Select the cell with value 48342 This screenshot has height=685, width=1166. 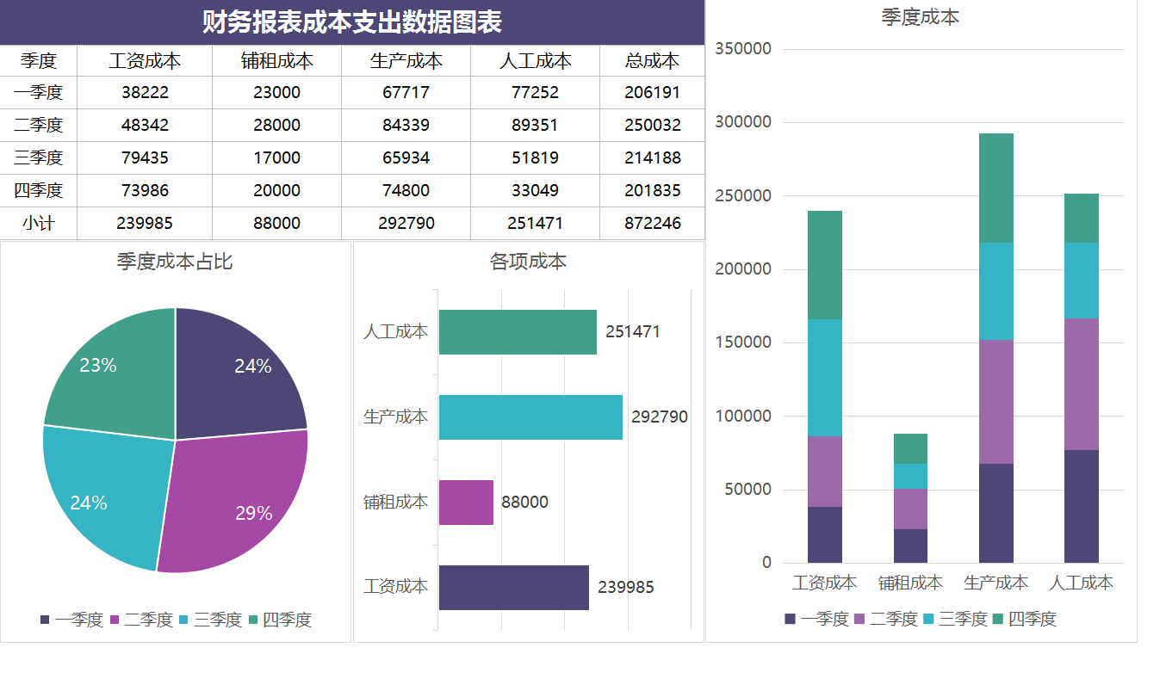(145, 126)
